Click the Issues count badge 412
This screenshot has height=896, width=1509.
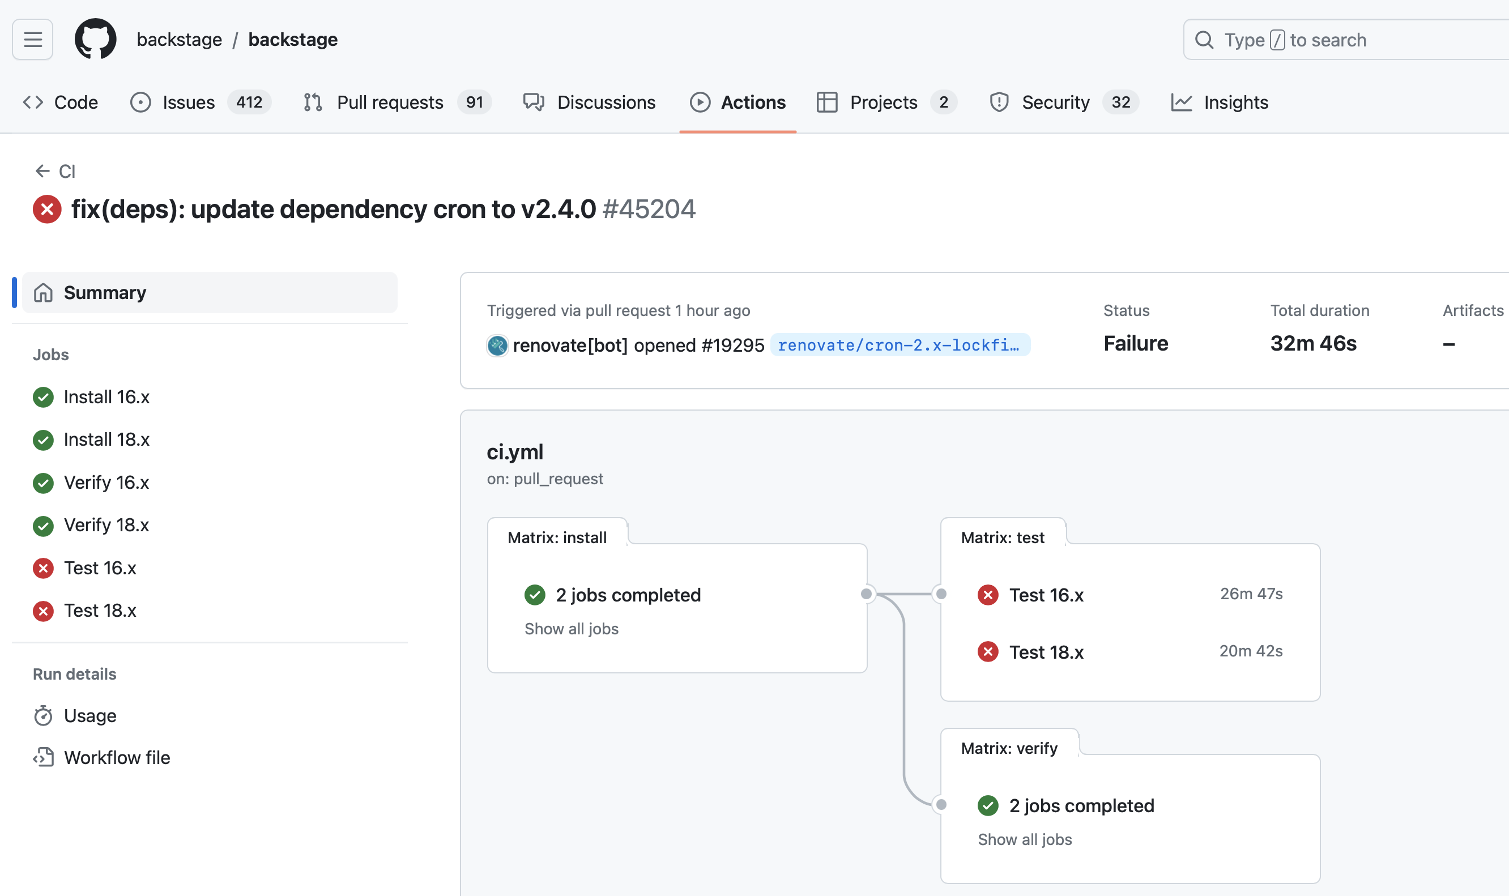pyautogui.click(x=249, y=102)
